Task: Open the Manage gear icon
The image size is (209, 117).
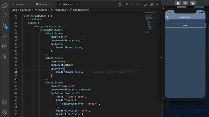Action: tap(5, 112)
